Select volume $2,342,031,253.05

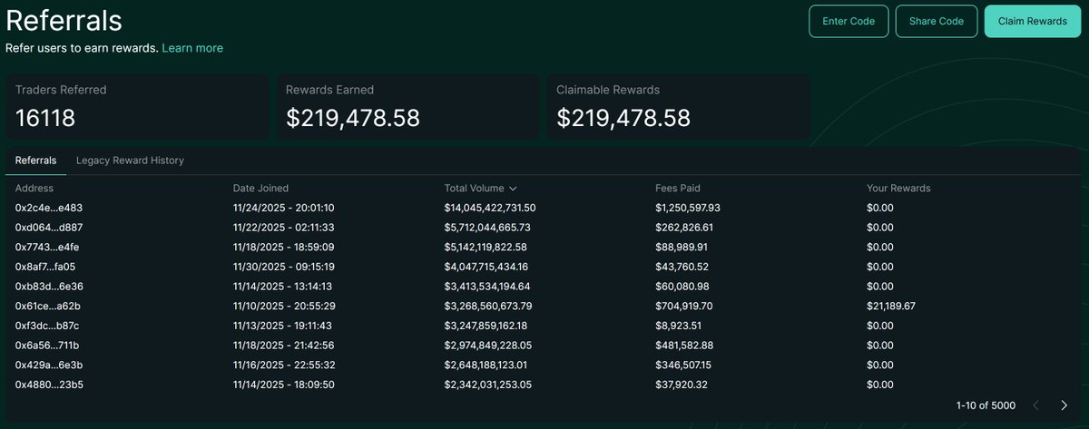[488, 385]
